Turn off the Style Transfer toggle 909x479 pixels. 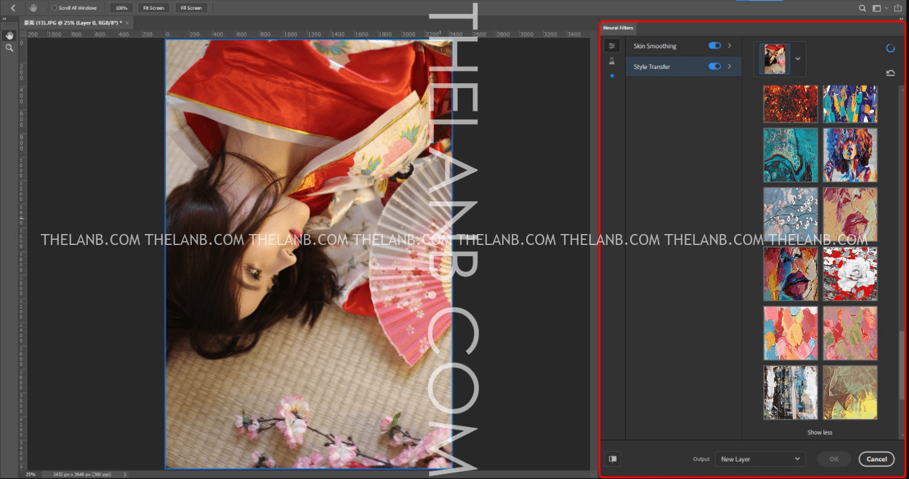pyautogui.click(x=714, y=66)
